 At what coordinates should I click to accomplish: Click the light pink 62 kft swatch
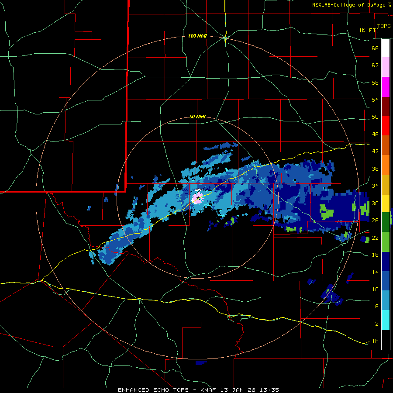386,67
